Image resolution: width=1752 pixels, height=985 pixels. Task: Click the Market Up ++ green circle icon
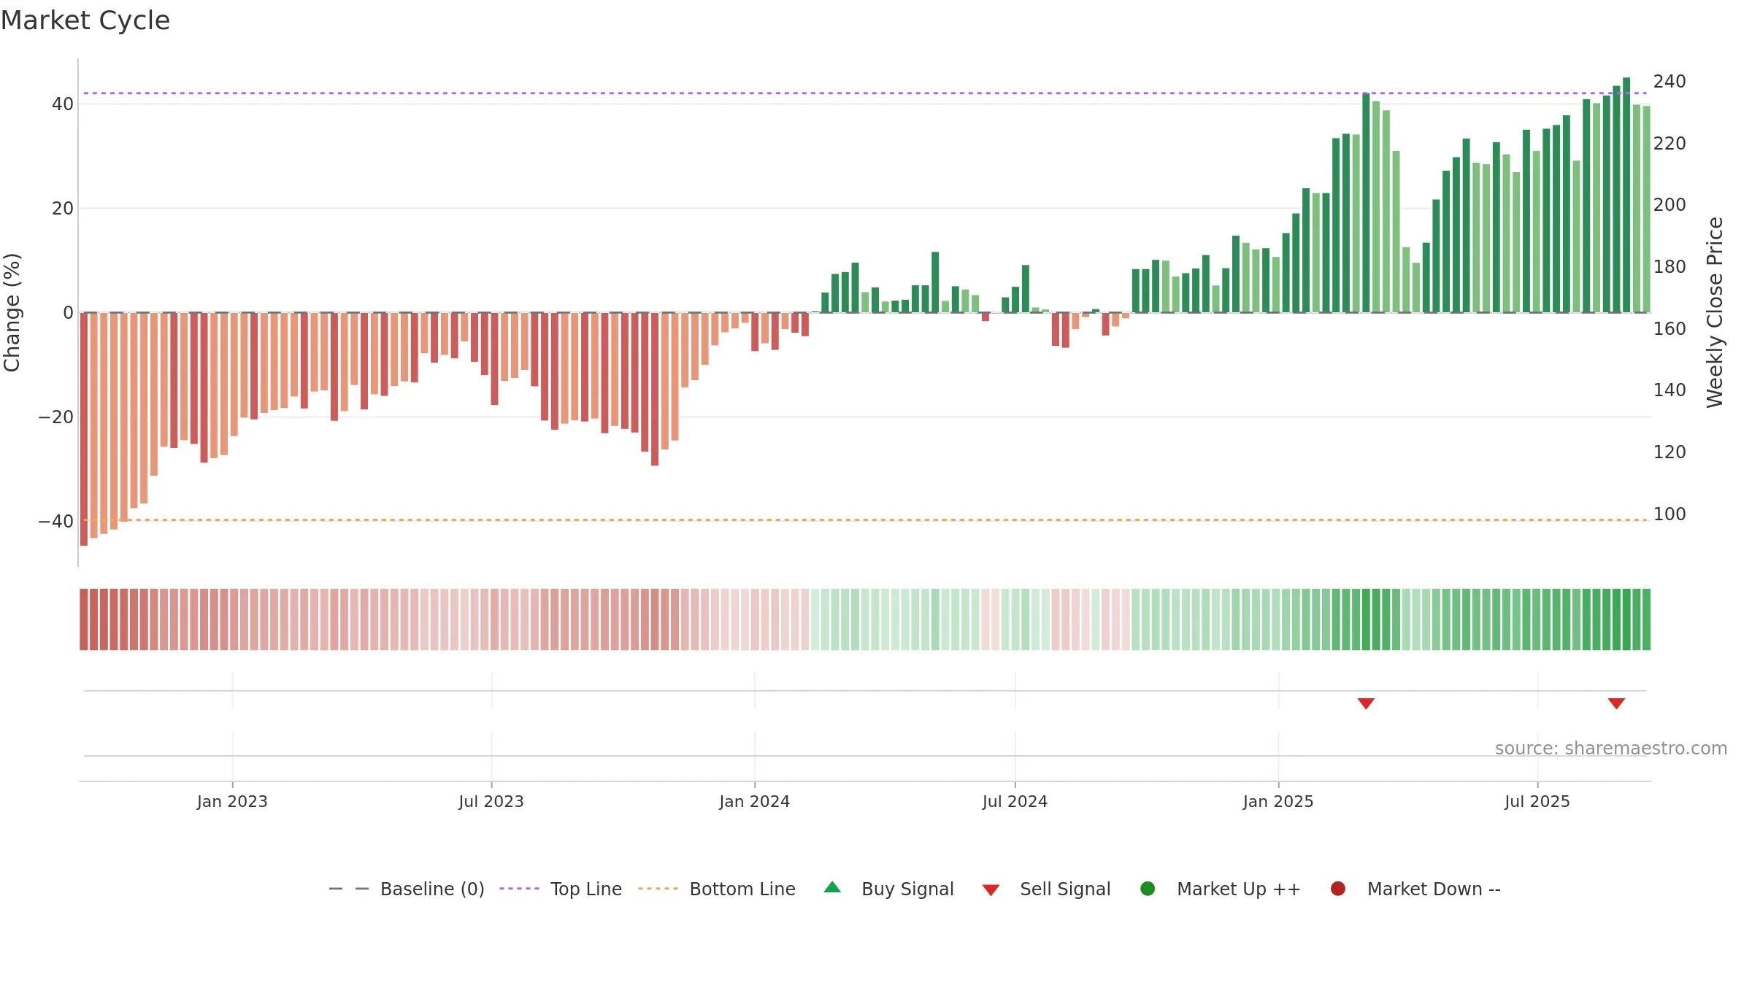tap(1148, 889)
